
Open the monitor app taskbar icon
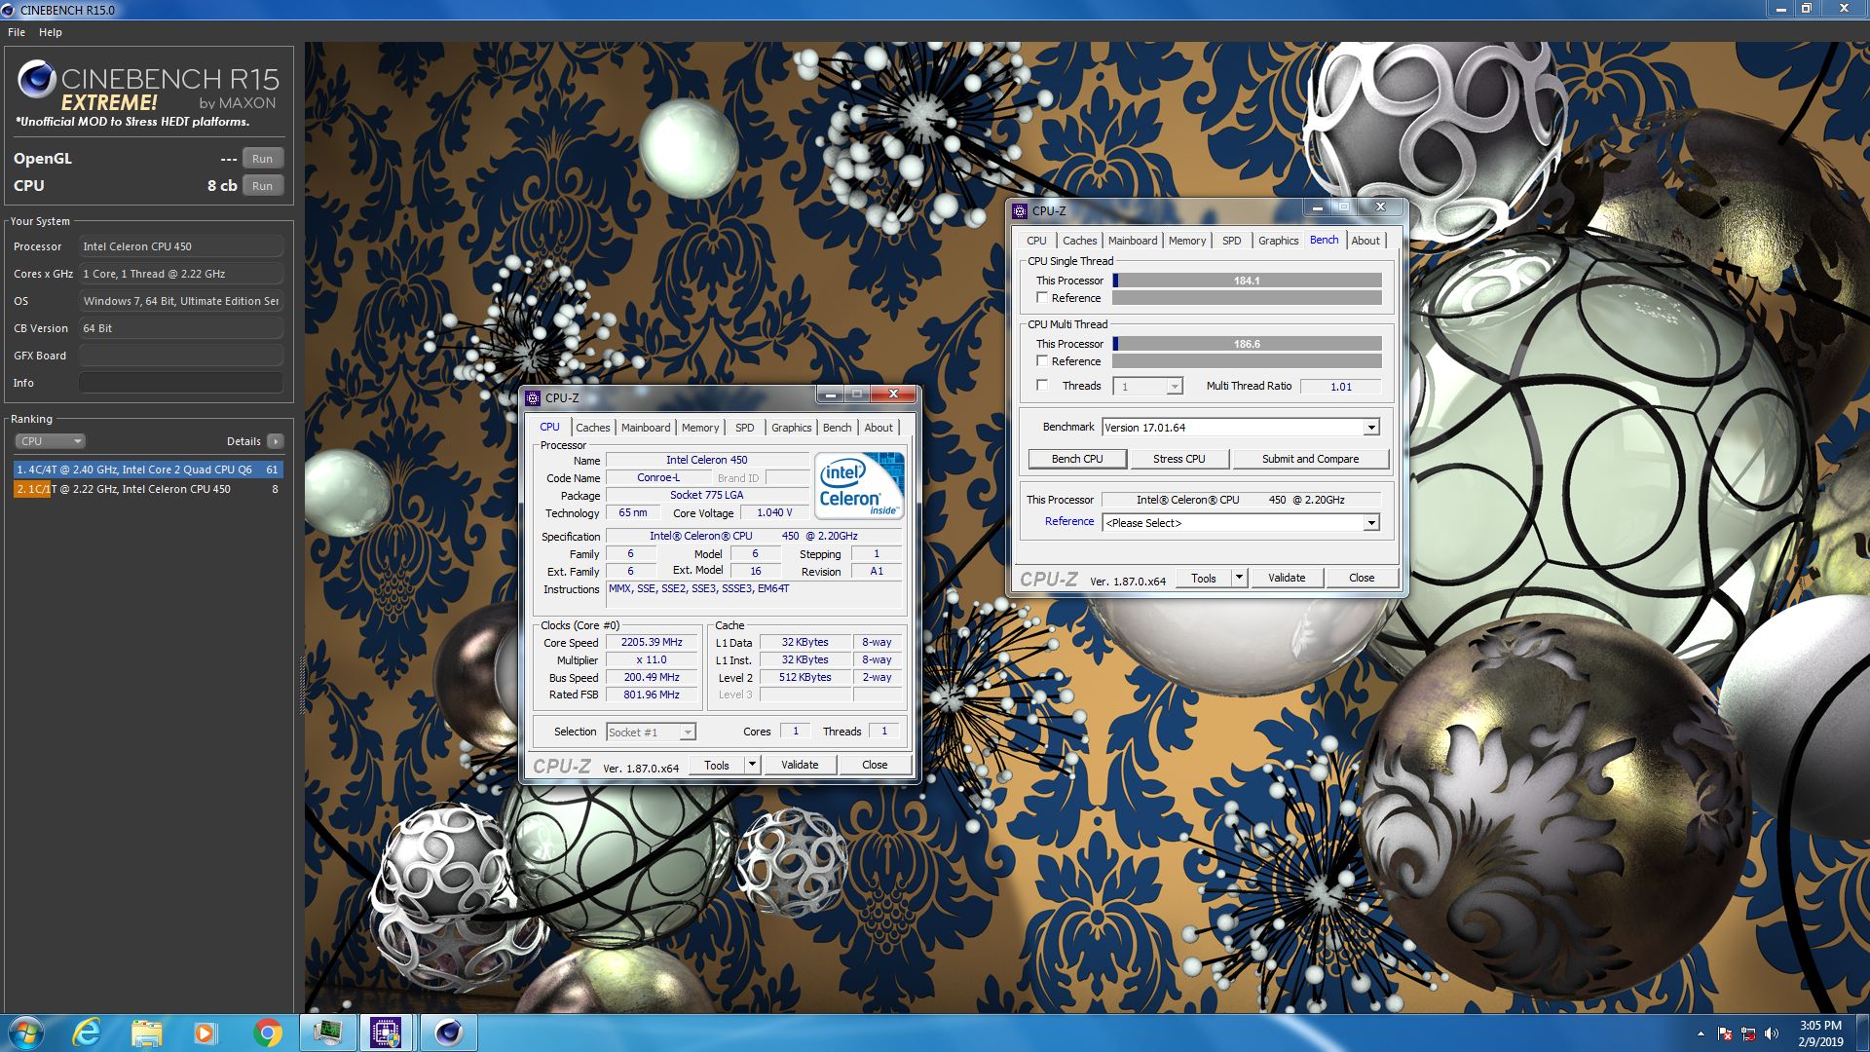point(327,1033)
